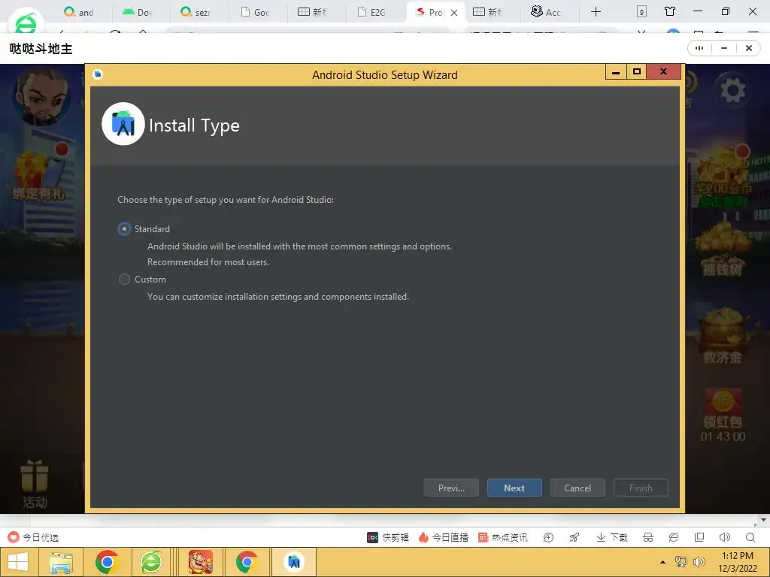Click the Android Studio logo beside Install Type
This screenshot has width=770, height=577.
point(123,124)
